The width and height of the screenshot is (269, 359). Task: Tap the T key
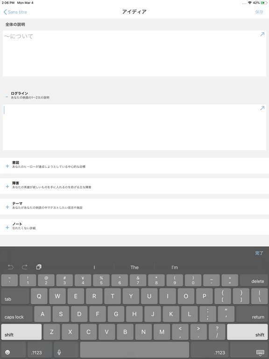point(113,296)
